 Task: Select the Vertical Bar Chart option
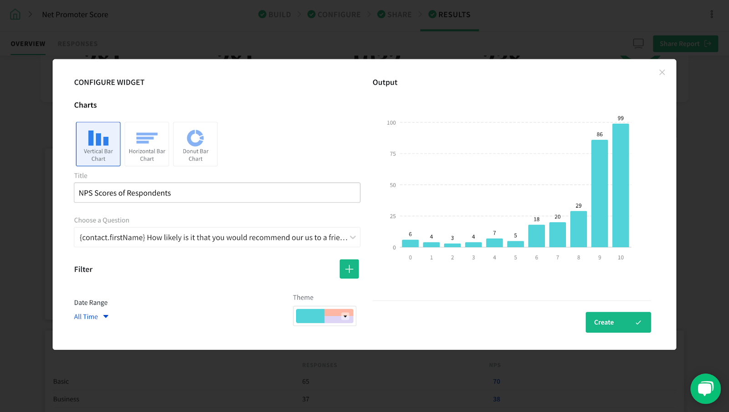(x=98, y=144)
